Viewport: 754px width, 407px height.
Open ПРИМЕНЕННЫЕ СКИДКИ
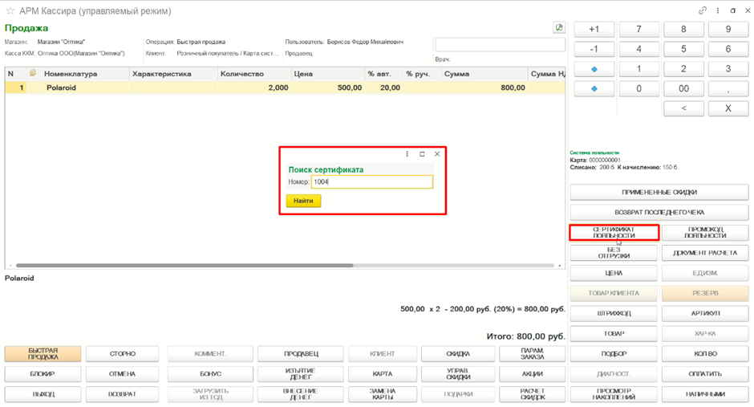[x=659, y=192]
